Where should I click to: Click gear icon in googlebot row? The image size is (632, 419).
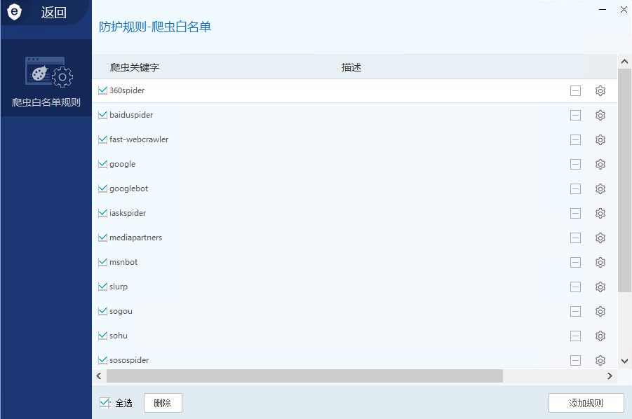pos(600,188)
